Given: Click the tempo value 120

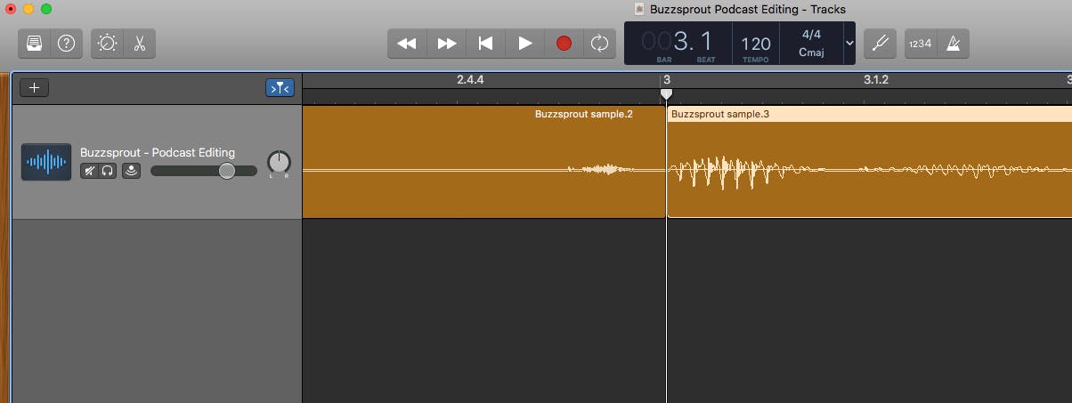Looking at the screenshot, I should point(755,44).
